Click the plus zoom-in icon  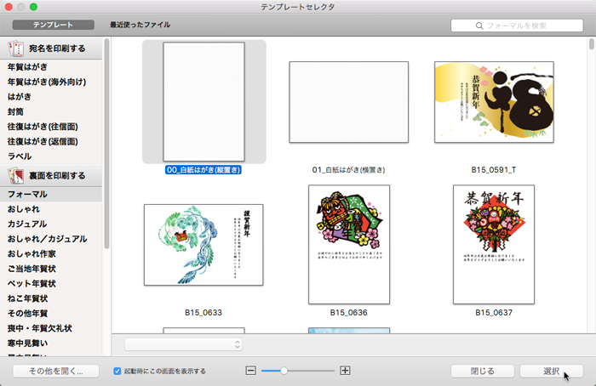(x=345, y=371)
